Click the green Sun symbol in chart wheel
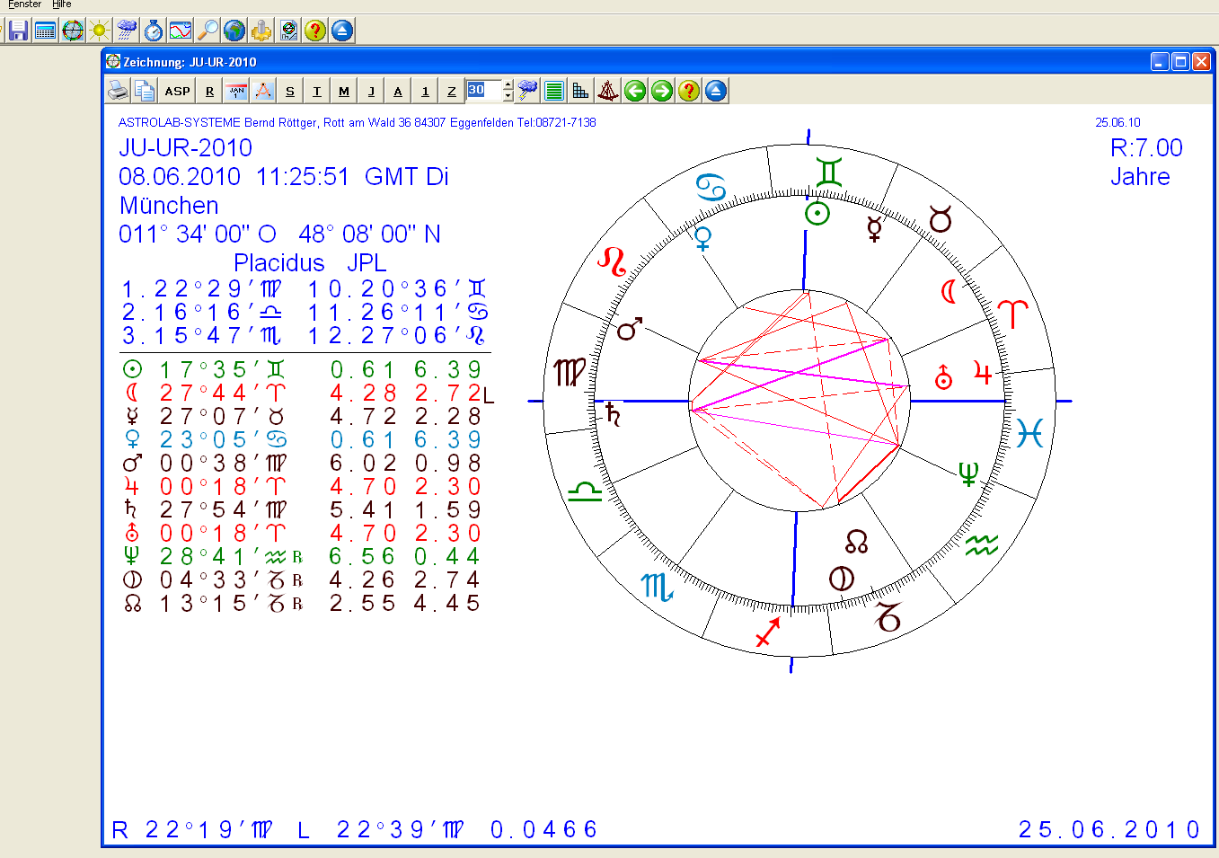This screenshot has width=1219, height=858. pos(817,213)
